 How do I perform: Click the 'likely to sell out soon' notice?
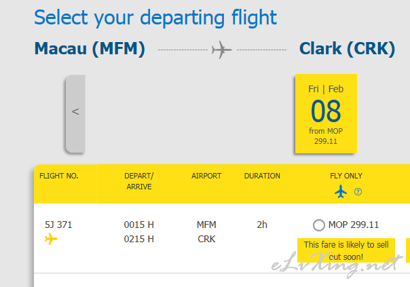click(x=346, y=250)
